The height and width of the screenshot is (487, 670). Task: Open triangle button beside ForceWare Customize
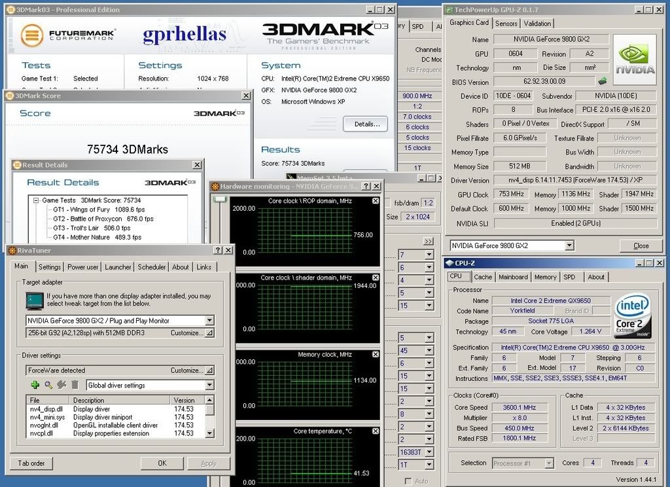[x=209, y=370]
